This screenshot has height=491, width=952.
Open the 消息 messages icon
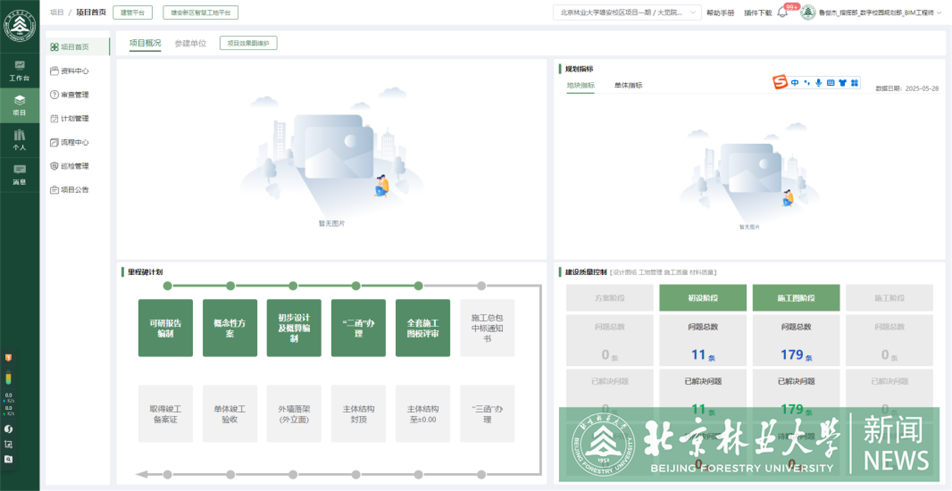[x=19, y=174]
